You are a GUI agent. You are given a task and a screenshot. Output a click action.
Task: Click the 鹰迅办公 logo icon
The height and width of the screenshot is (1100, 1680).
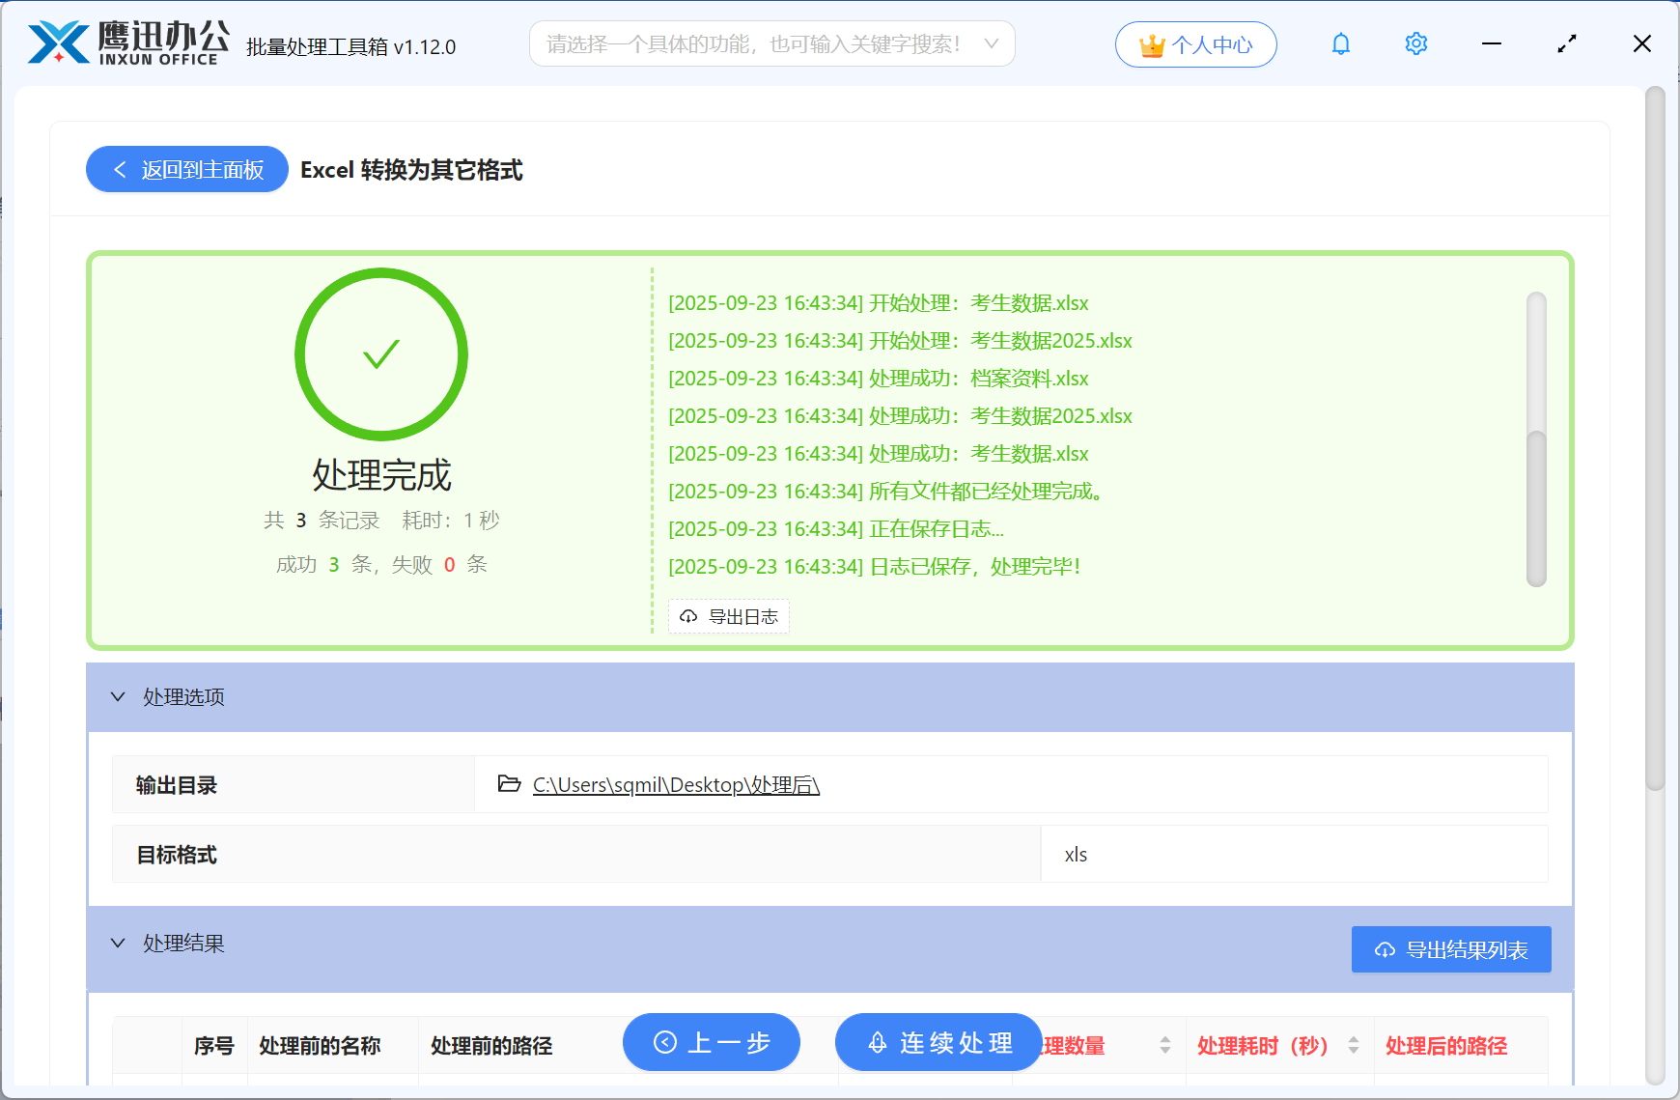(58, 42)
